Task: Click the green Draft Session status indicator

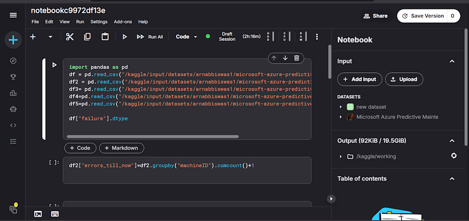Action: (208, 37)
